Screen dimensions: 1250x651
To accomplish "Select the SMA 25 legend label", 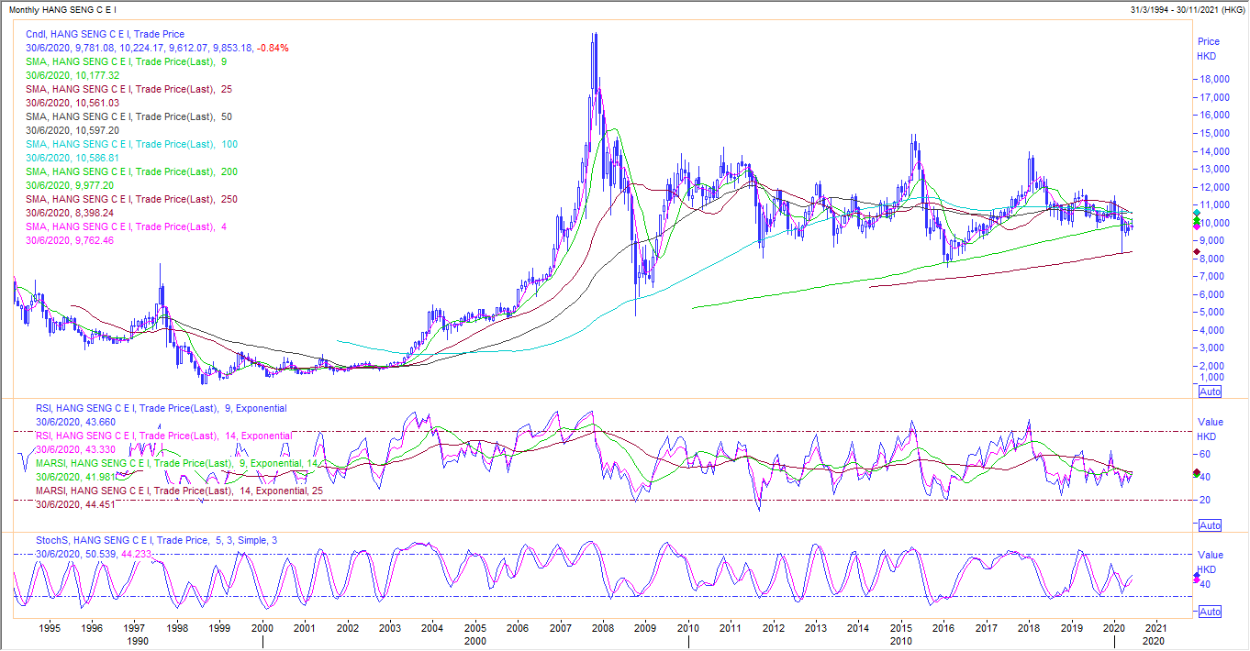I will pyautogui.click(x=129, y=89).
